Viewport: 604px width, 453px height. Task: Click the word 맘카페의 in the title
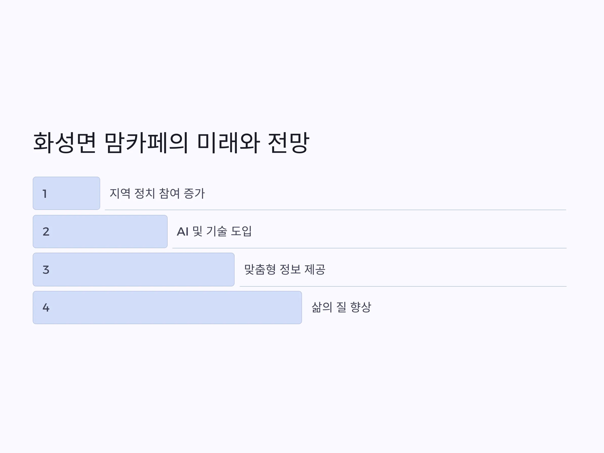(146, 143)
